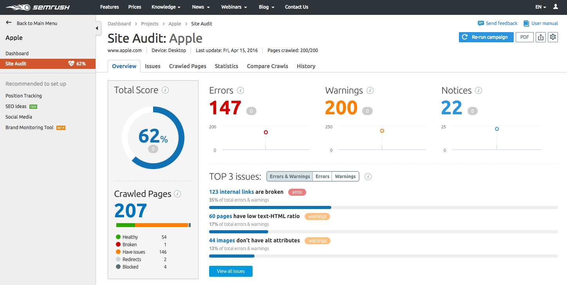Click the Errors info icon

[240, 90]
